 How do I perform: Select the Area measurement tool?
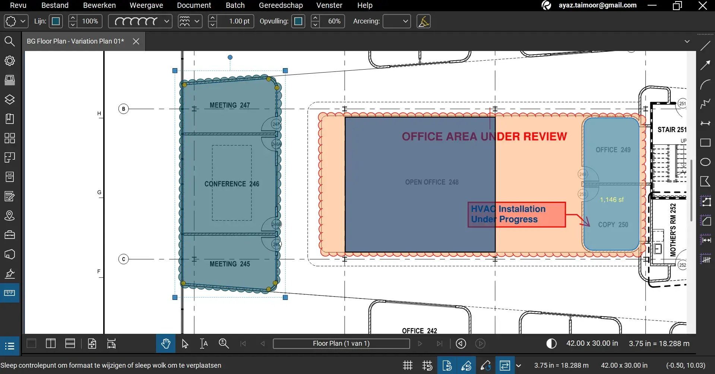705,221
